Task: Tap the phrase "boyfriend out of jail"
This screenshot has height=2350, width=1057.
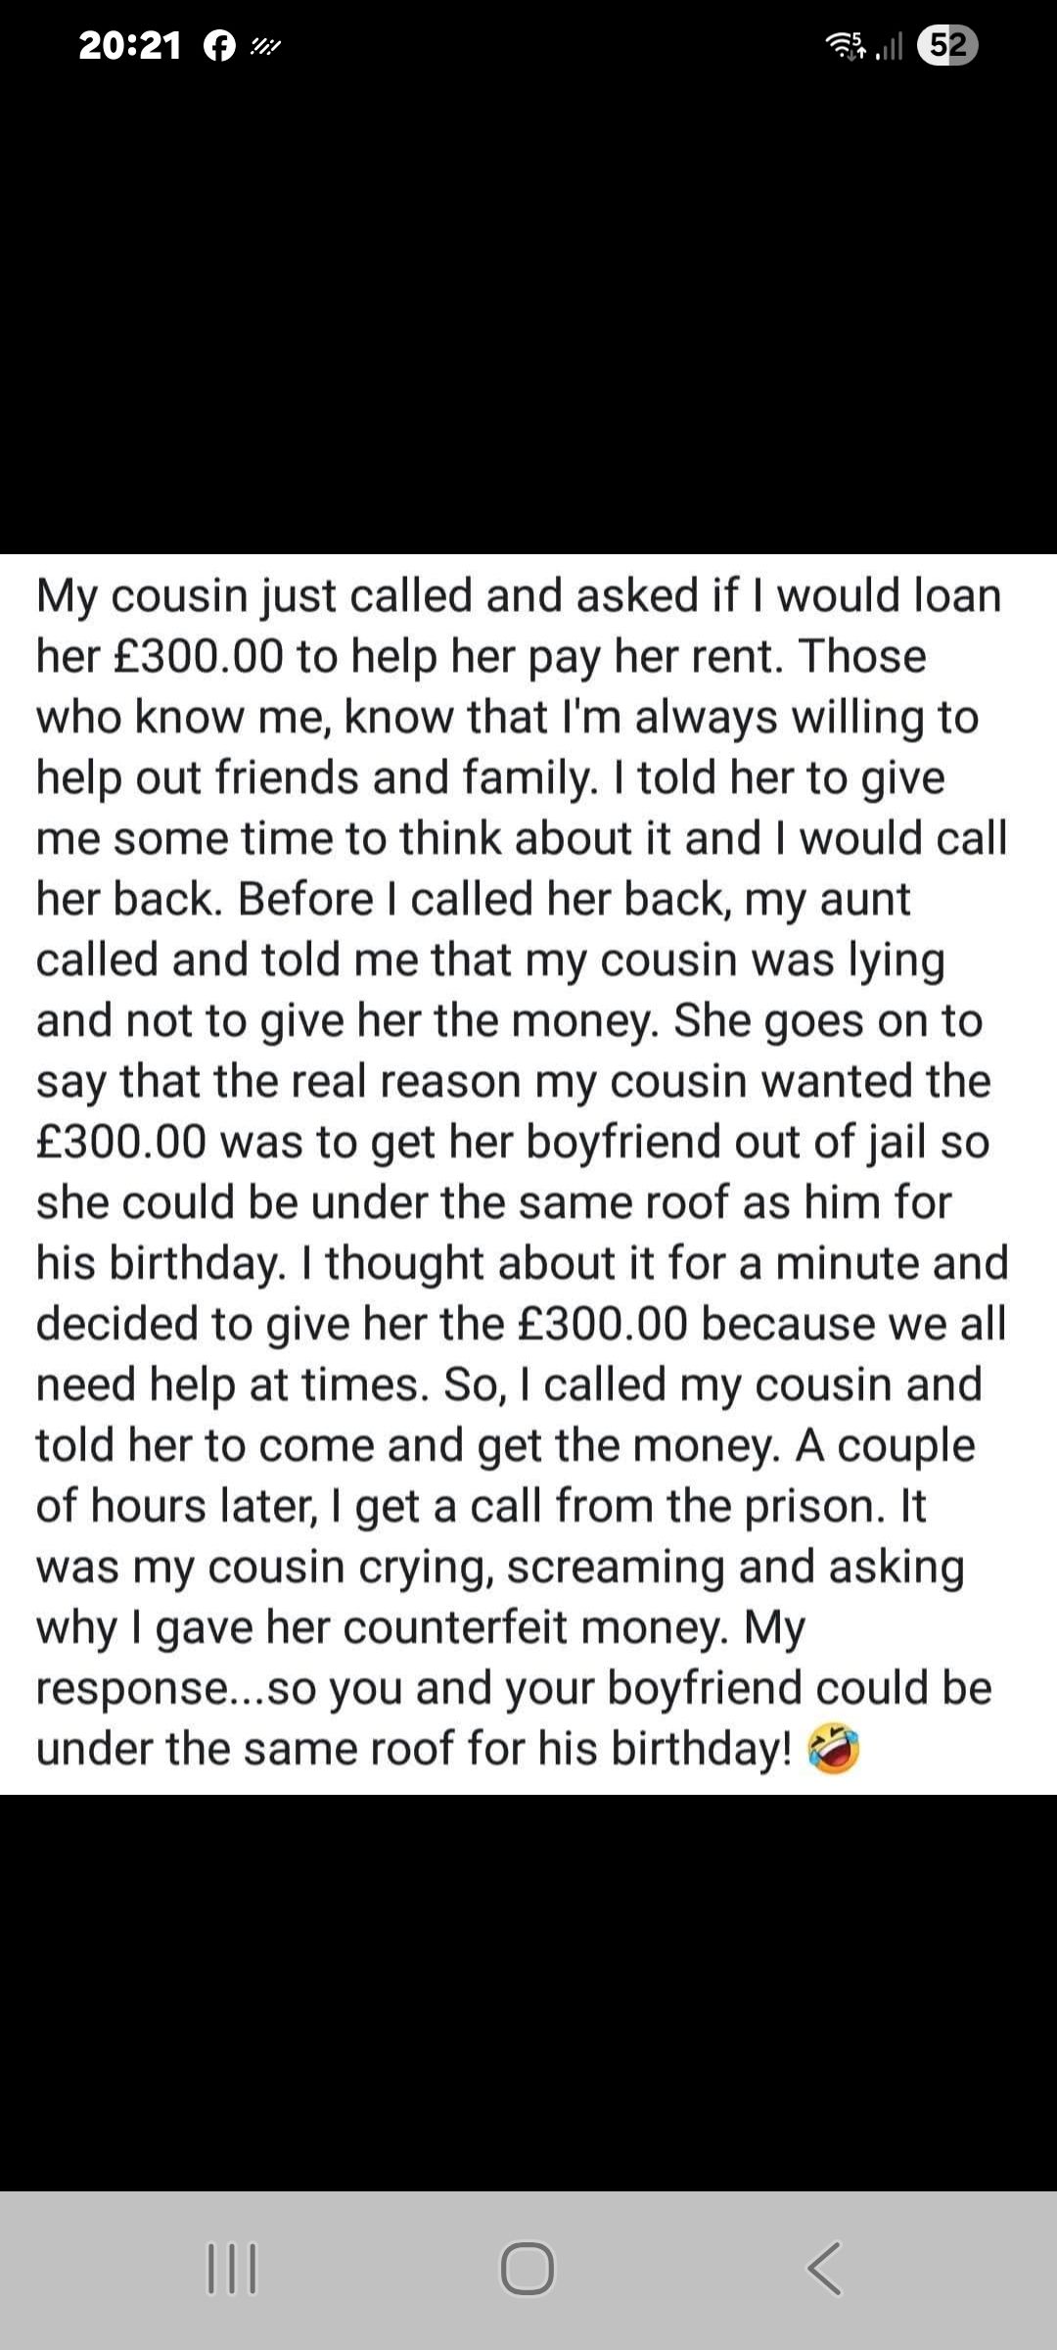Action: (726, 1142)
